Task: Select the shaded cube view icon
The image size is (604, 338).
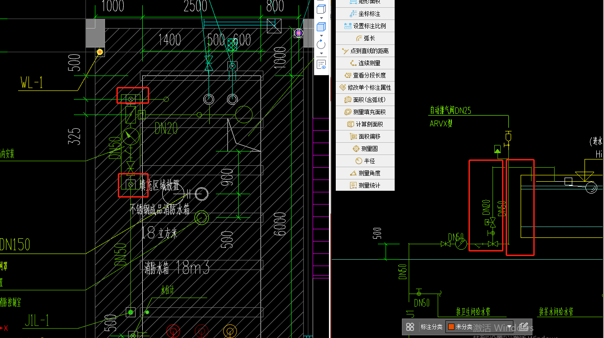Action: (x=321, y=27)
